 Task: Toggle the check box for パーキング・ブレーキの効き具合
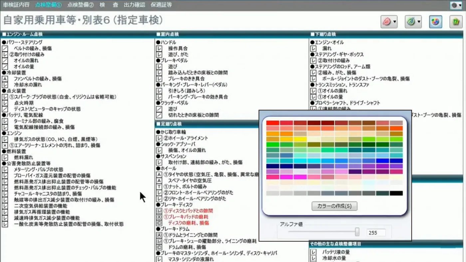coord(159,97)
